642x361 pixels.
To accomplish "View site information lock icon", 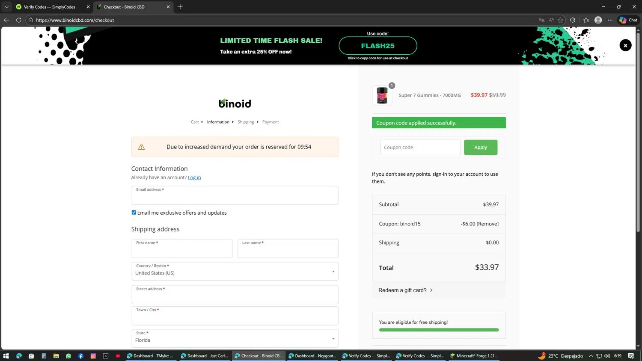I will click(x=30, y=20).
